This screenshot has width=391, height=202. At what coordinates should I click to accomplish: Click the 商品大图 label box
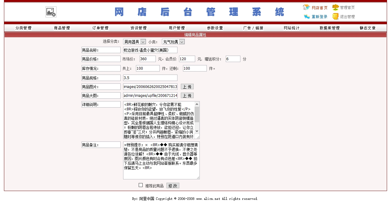101,96
